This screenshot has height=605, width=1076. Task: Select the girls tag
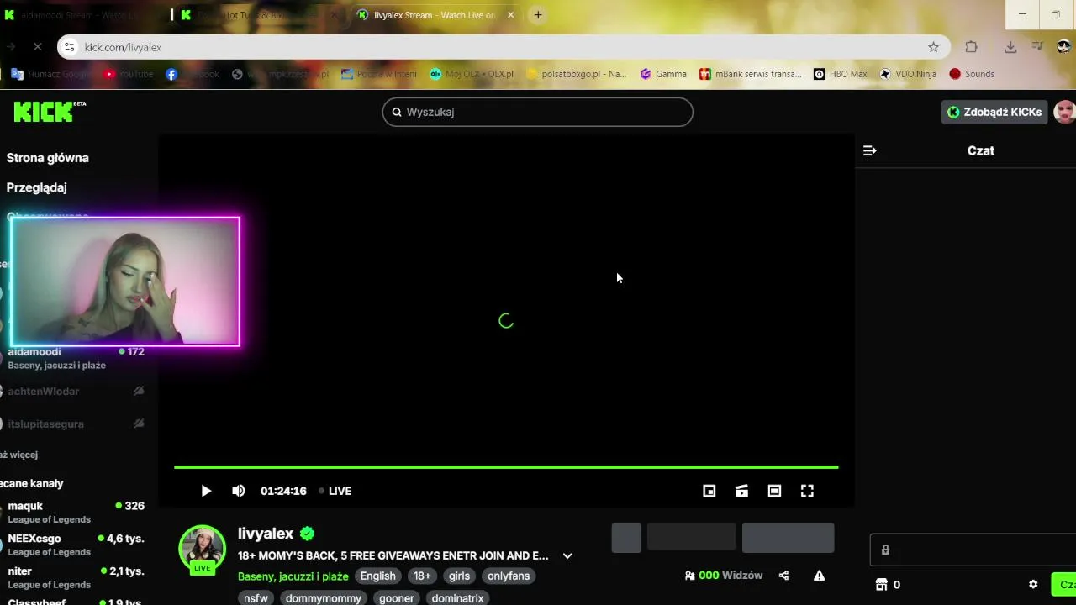click(x=459, y=576)
